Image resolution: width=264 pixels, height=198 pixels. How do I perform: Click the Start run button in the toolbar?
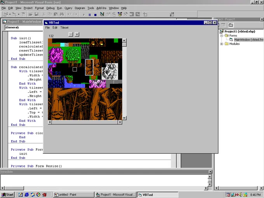84,15
